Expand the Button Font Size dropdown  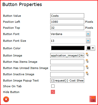coord(88,41)
